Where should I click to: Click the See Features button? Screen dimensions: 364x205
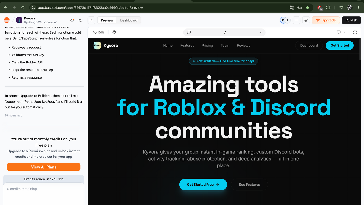[x=249, y=184]
